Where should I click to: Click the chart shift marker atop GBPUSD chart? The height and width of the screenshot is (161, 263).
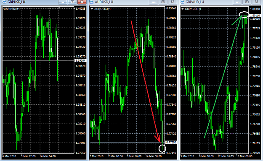click(59, 7)
